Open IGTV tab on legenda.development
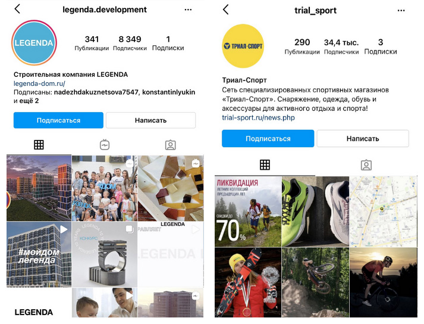This screenshot has width=424, height=324. click(105, 145)
